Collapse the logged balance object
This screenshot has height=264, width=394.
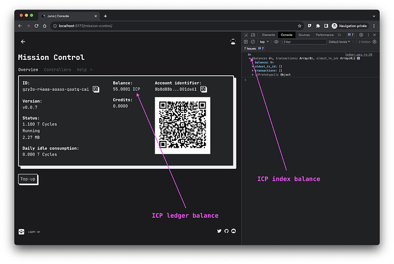click(250, 58)
